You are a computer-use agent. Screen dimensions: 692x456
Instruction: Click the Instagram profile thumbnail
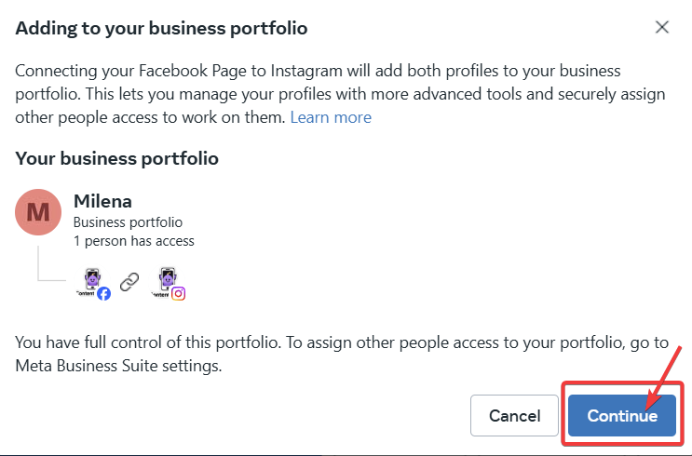coord(168,281)
